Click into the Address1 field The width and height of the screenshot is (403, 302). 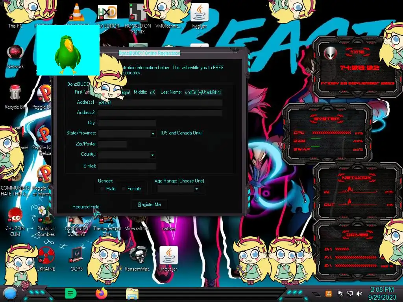(x=161, y=103)
